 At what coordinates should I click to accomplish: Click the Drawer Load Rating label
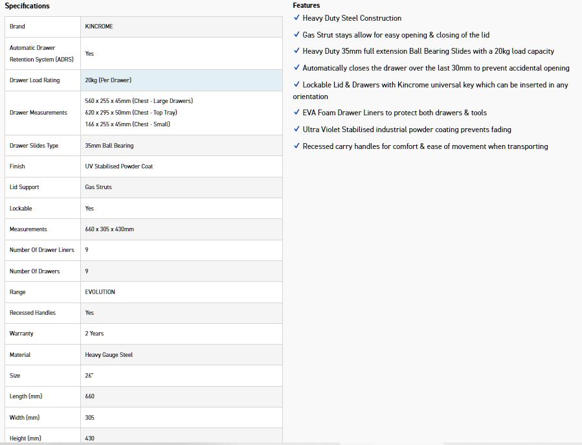[x=34, y=80]
